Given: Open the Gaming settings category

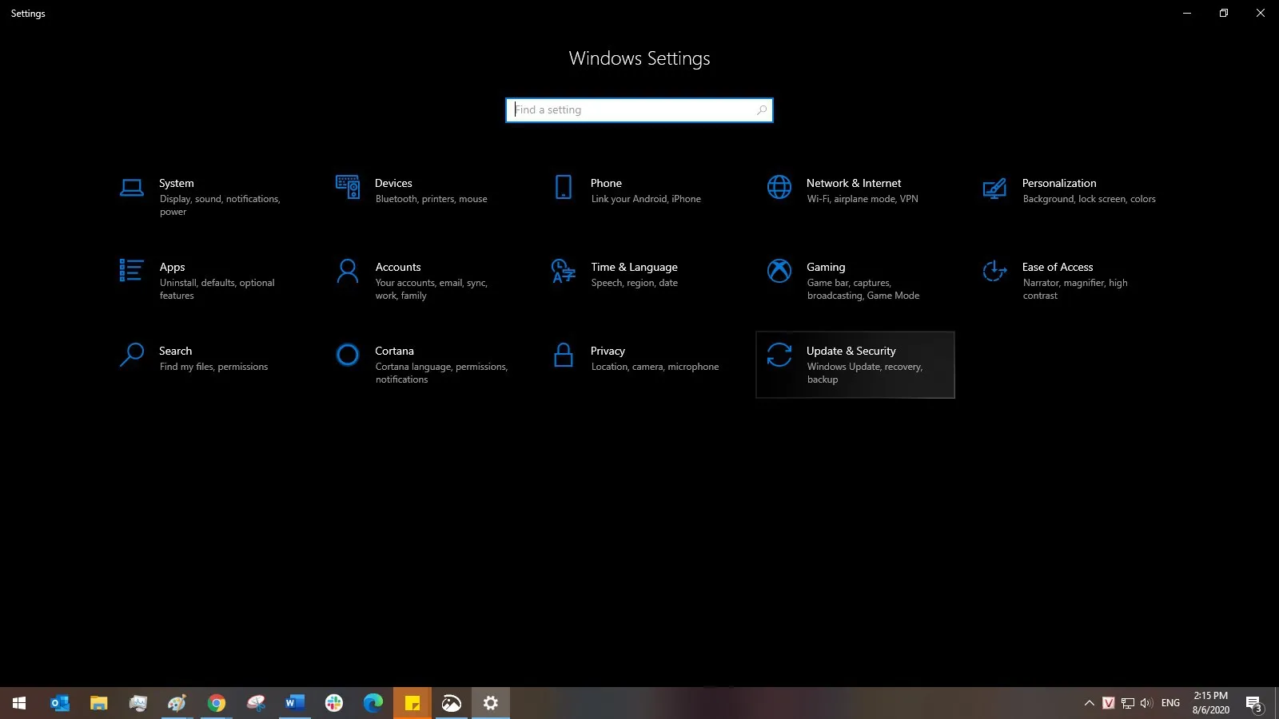Looking at the screenshot, I should point(855,280).
